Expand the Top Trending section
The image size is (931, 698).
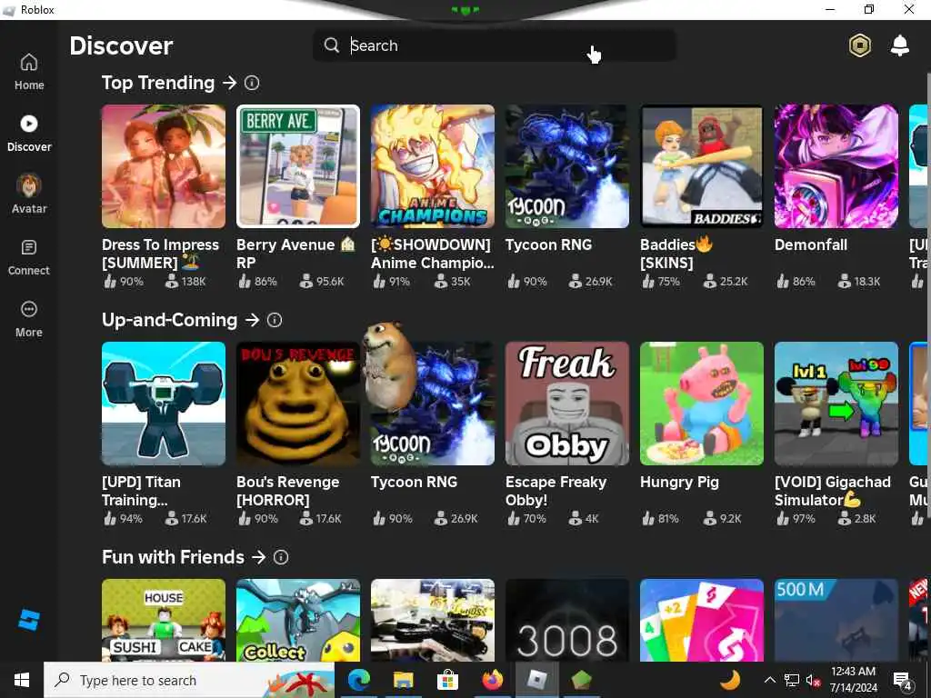pyautogui.click(x=230, y=83)
